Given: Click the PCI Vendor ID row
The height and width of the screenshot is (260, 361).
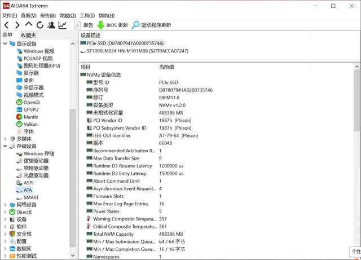Looking at the screenshot, I should 139,121.
